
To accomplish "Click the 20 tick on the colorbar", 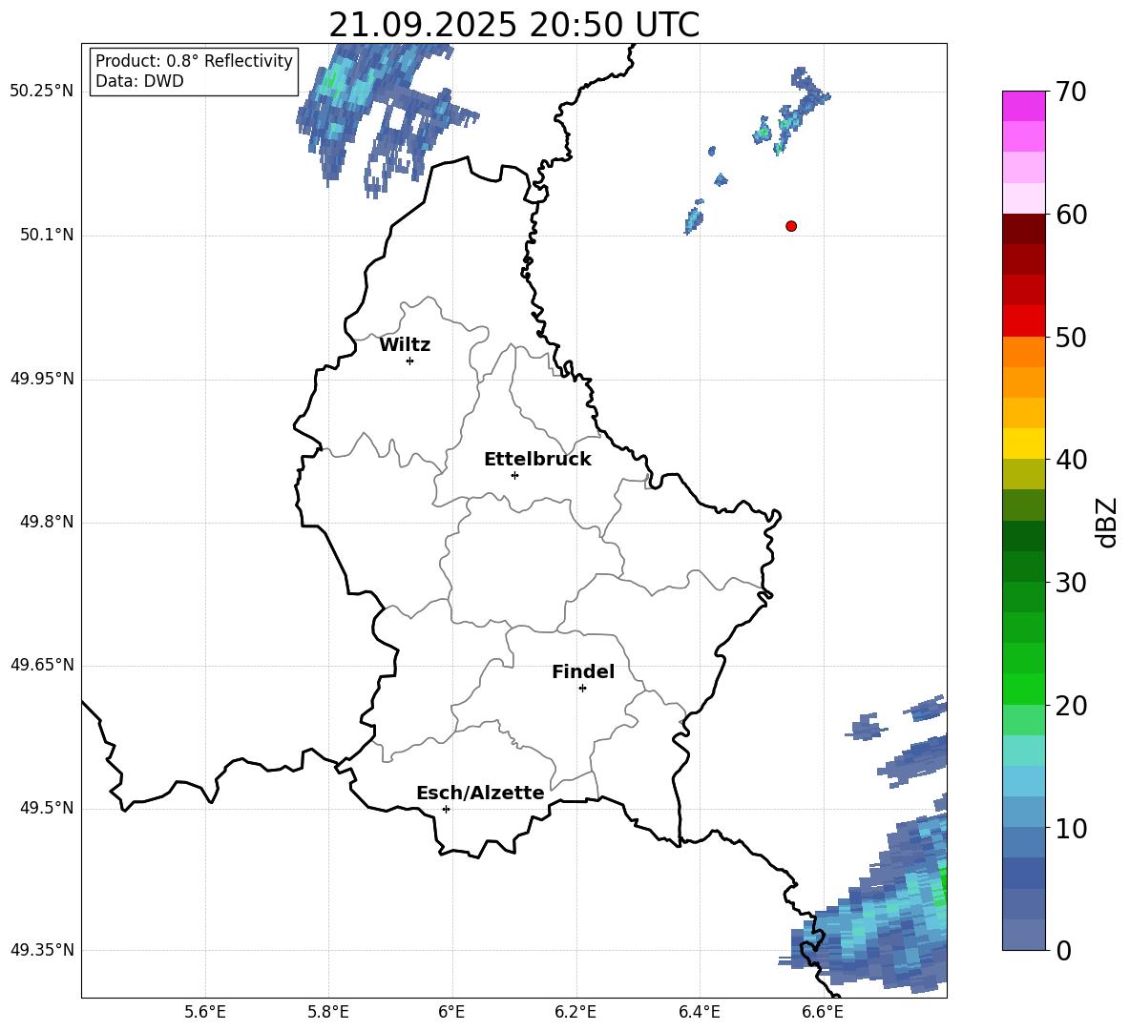I will pos(1070,706).
